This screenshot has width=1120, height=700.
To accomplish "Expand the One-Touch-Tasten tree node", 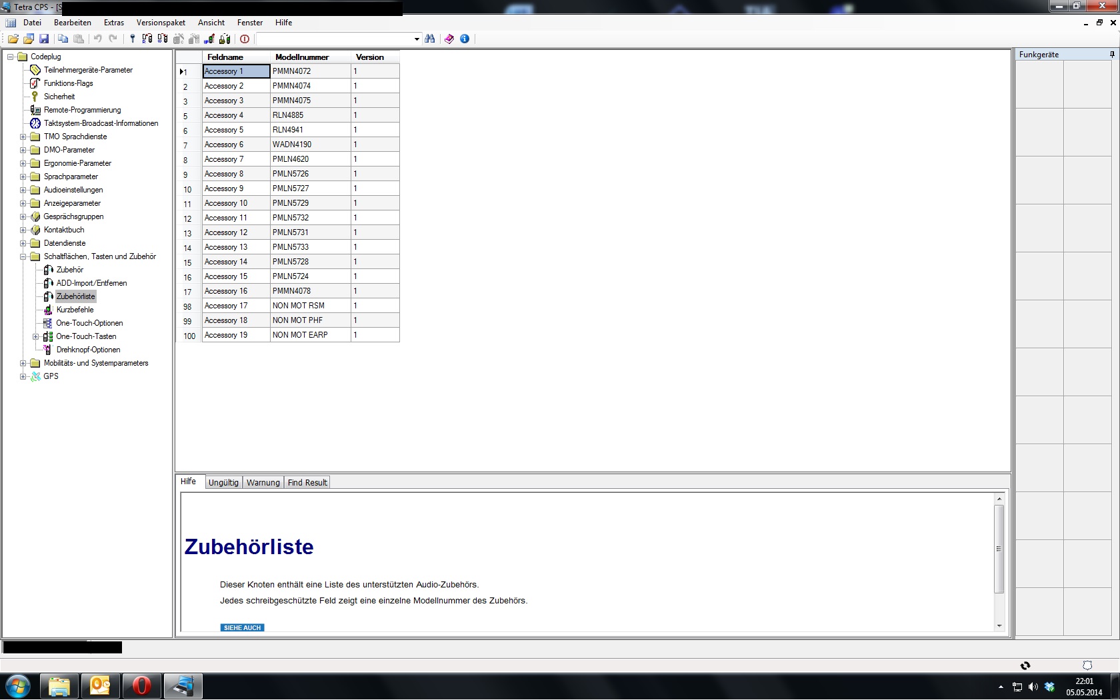I will [36, 336].
